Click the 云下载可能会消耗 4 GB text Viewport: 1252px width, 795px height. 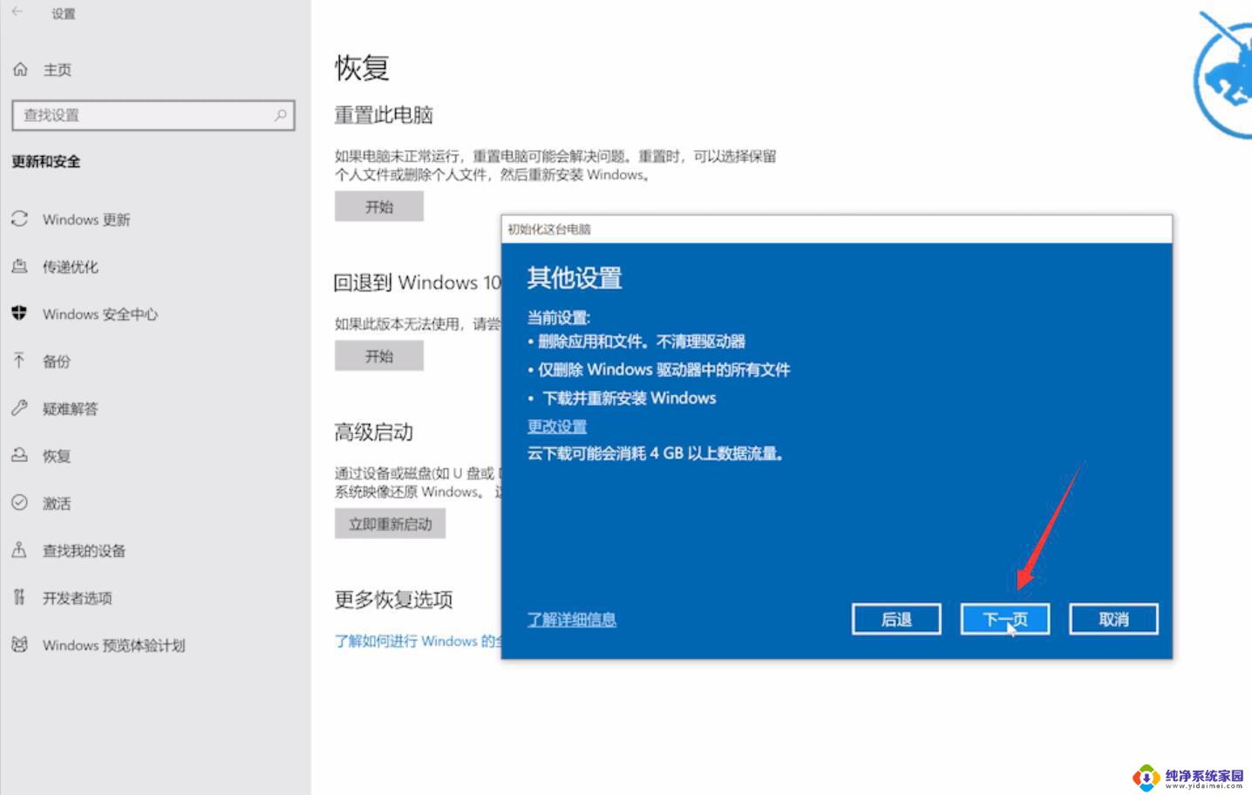pos(656,453)
